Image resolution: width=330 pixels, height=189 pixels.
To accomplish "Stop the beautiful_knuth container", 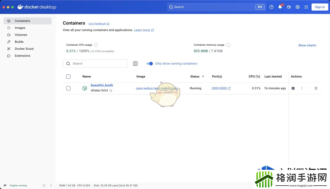I will coord(293,88).
